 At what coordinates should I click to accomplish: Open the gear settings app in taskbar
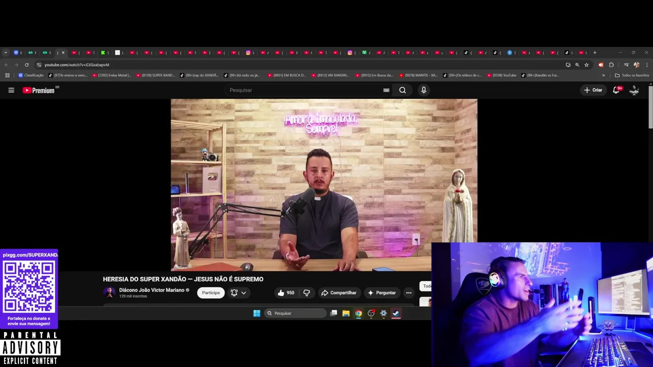point(384,313)
